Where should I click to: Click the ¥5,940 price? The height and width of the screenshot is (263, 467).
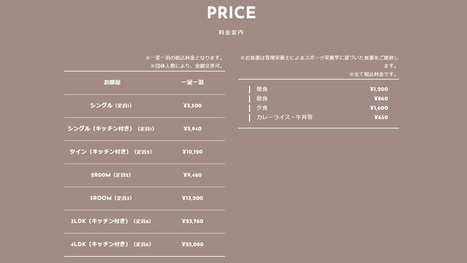[x=192, y=129]
